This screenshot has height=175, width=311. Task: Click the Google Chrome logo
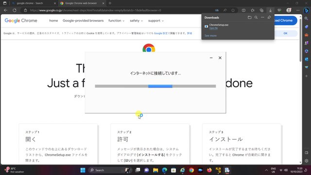click(21, 20)
